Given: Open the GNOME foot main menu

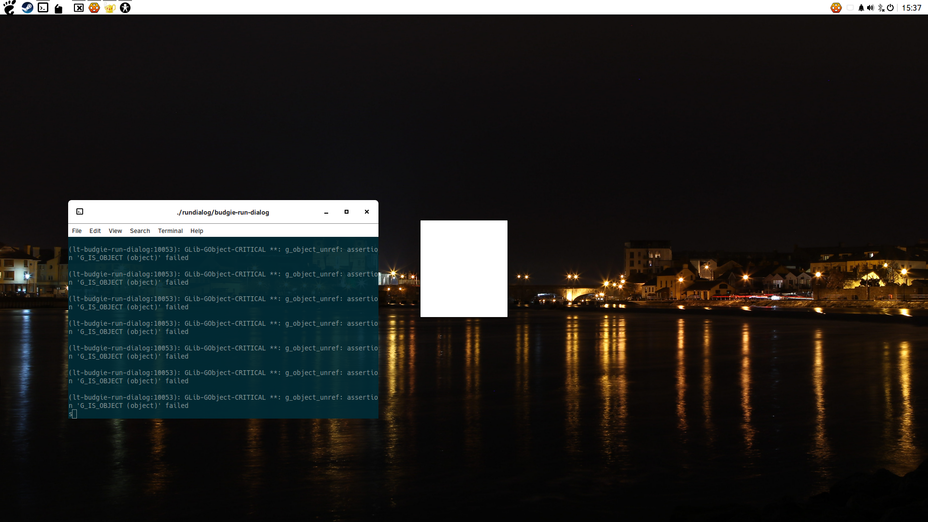Looking at the screenshot, I should coord(9,8).
